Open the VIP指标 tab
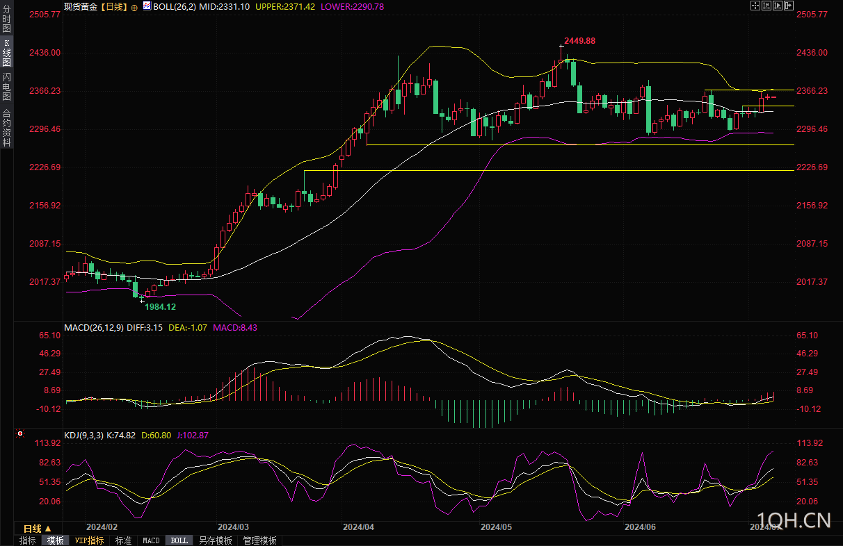 pyautogui.click(x=90, y=540)
